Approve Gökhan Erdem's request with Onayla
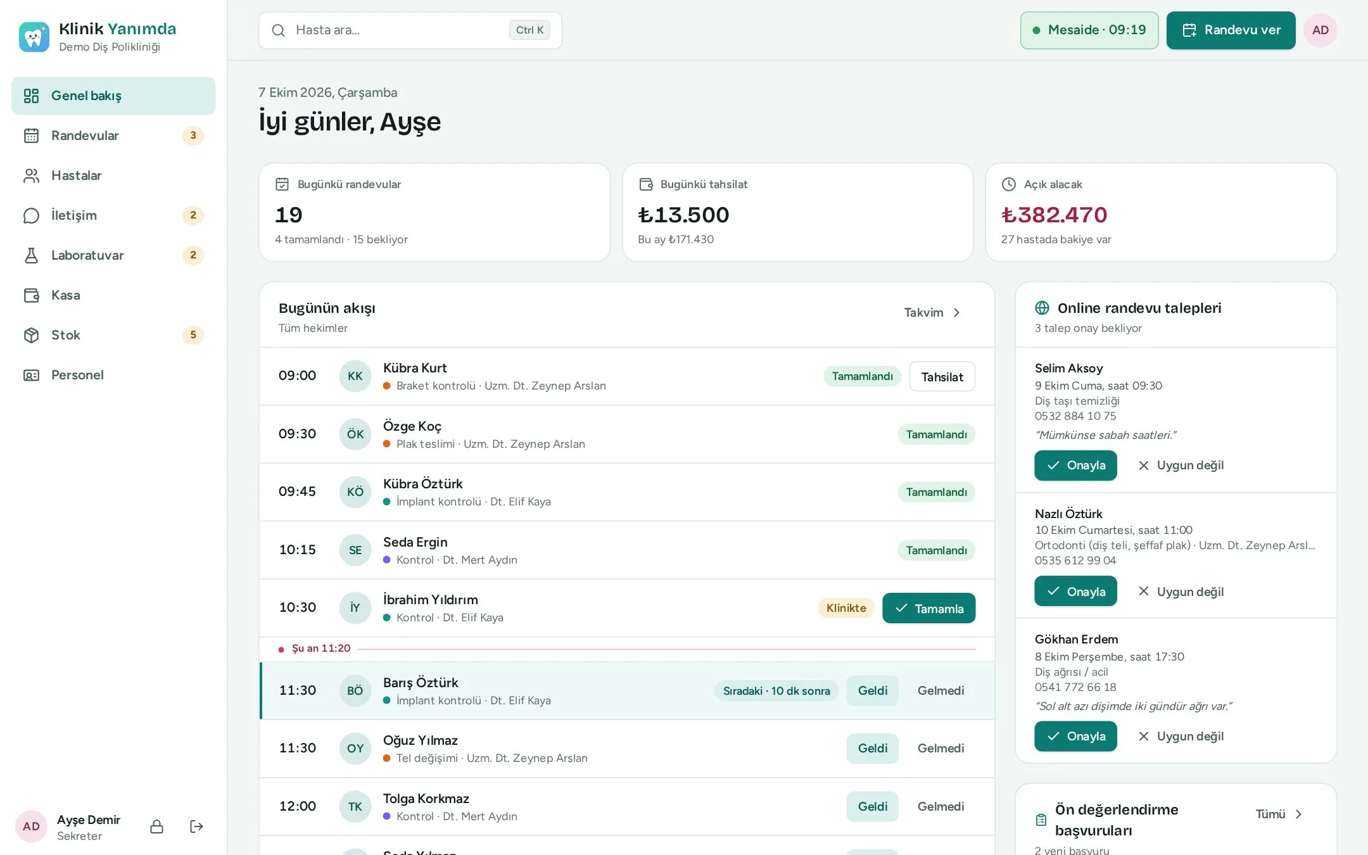Viewport: 1368px width, 855px height. 1075,737
